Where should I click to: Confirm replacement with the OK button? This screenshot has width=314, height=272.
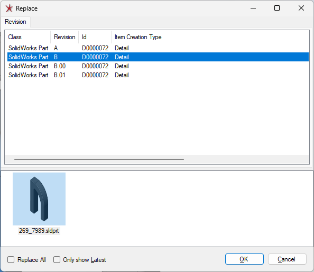[244, 259]
